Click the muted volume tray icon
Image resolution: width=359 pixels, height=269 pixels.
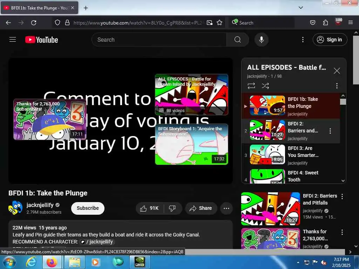[x=323, y=262]
